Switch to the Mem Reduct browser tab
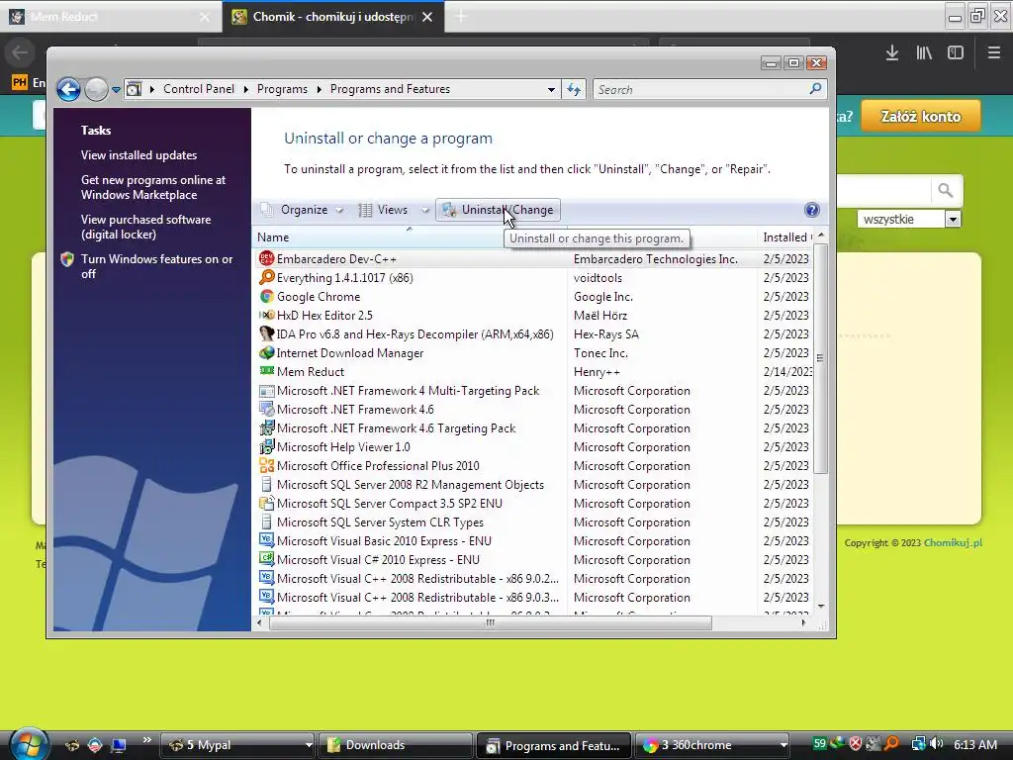The image size is (1013, 760). (110, 17)
